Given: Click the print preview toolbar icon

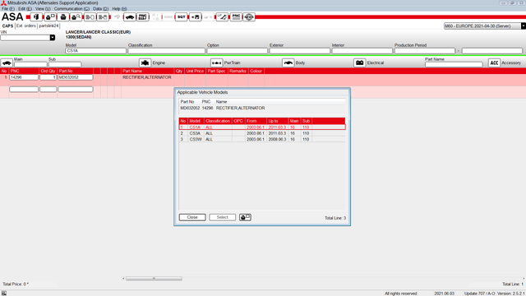Looking at the screenshot, I should click(50, 16).
